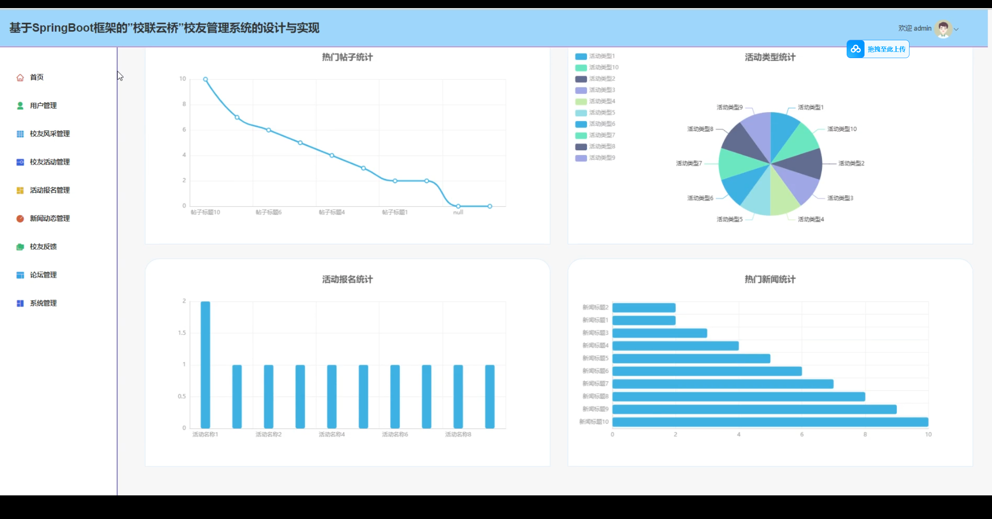The image size is (992, 519).
Task: Click the home icon beside 首页
Action: coord(20,77)
